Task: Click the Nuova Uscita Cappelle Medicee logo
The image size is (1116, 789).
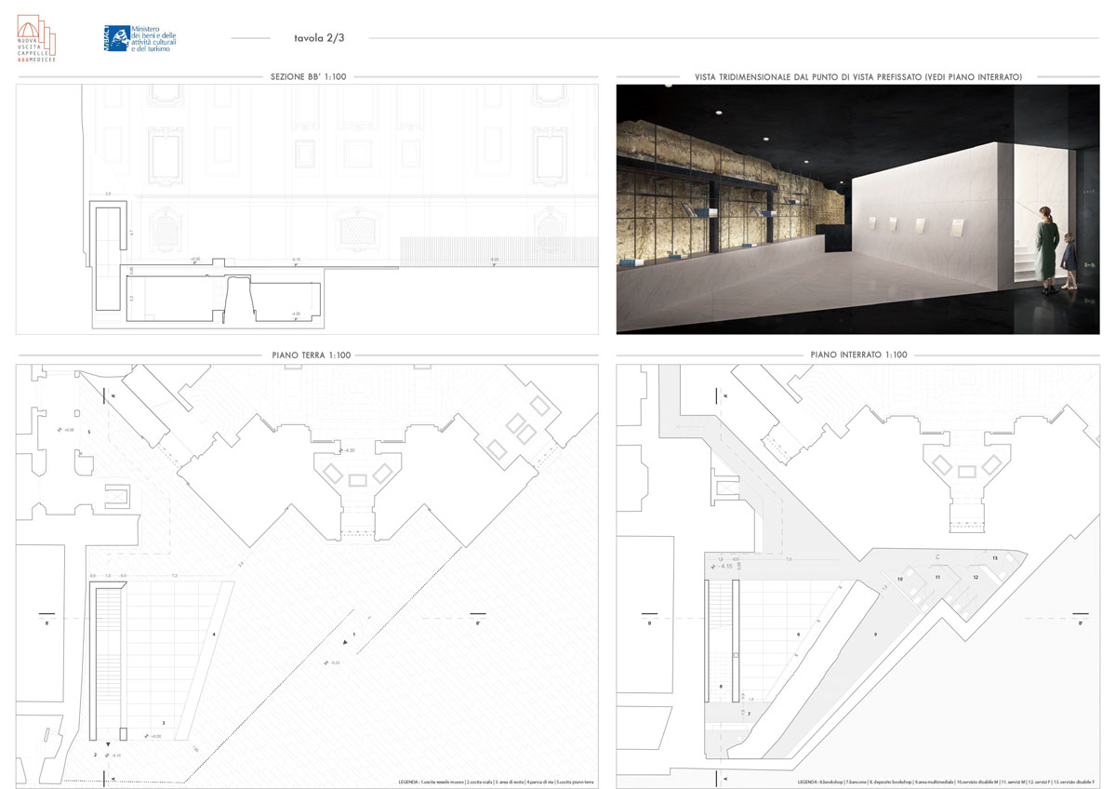Action: coord(37,38)
